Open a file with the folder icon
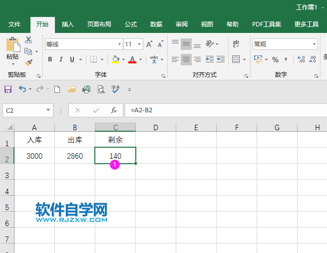Image resolution: width=327 pixels, height=253 pixels. point(71,89)
